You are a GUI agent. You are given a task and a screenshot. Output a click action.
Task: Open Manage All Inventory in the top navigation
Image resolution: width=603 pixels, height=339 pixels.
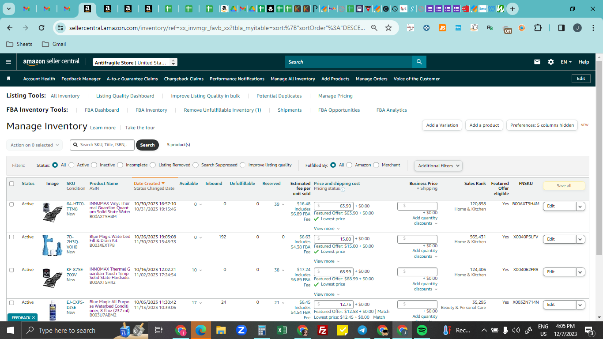293,79
